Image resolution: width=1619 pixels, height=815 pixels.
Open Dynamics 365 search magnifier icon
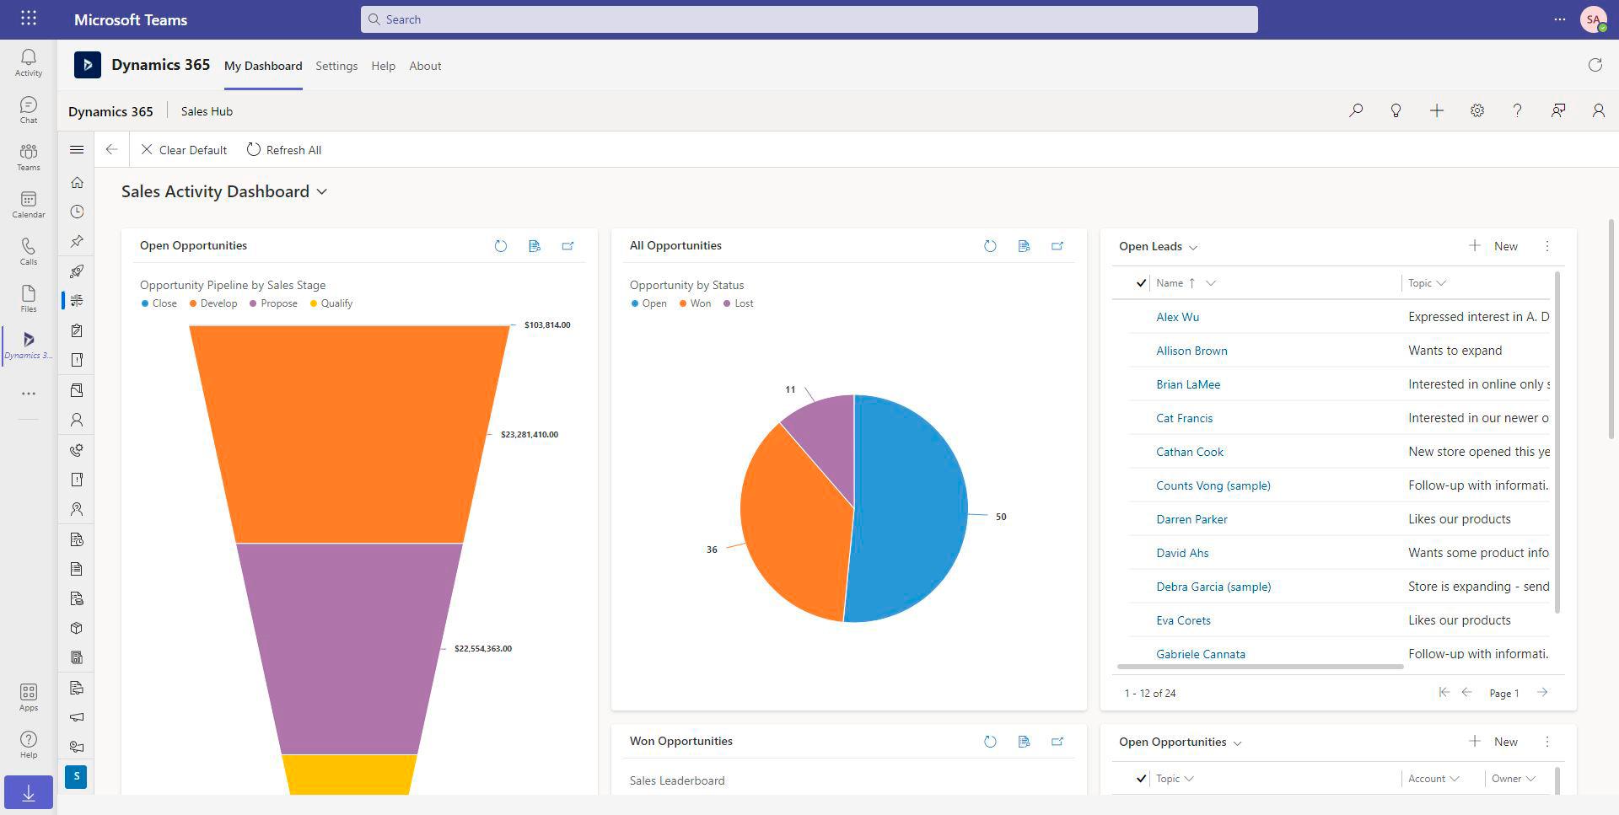(1356, 110)
